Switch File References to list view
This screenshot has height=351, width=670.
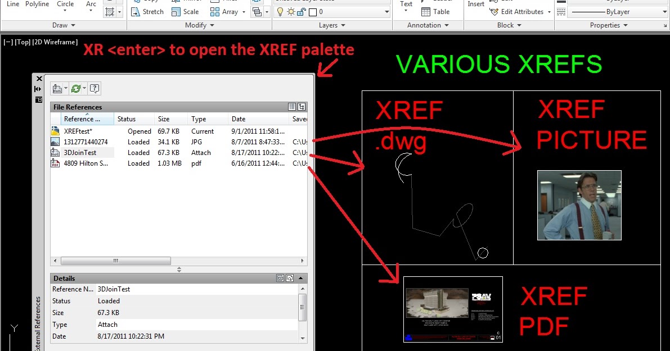point(292,107)
